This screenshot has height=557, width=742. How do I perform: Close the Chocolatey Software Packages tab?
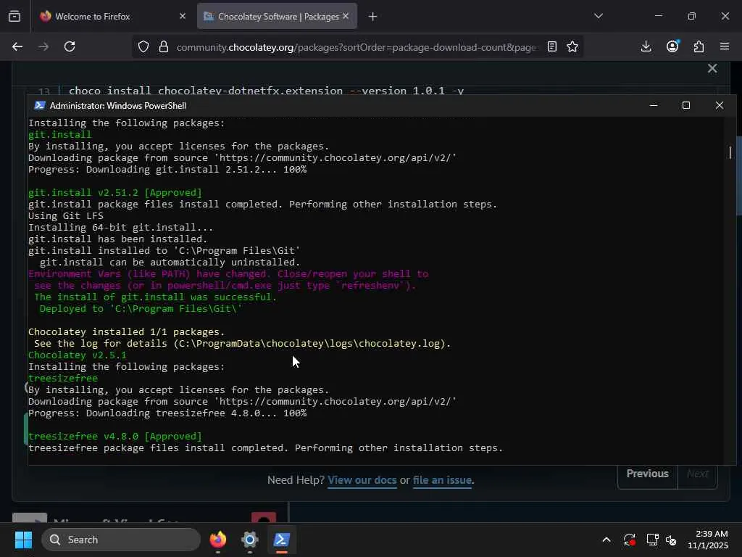(346, 16)
